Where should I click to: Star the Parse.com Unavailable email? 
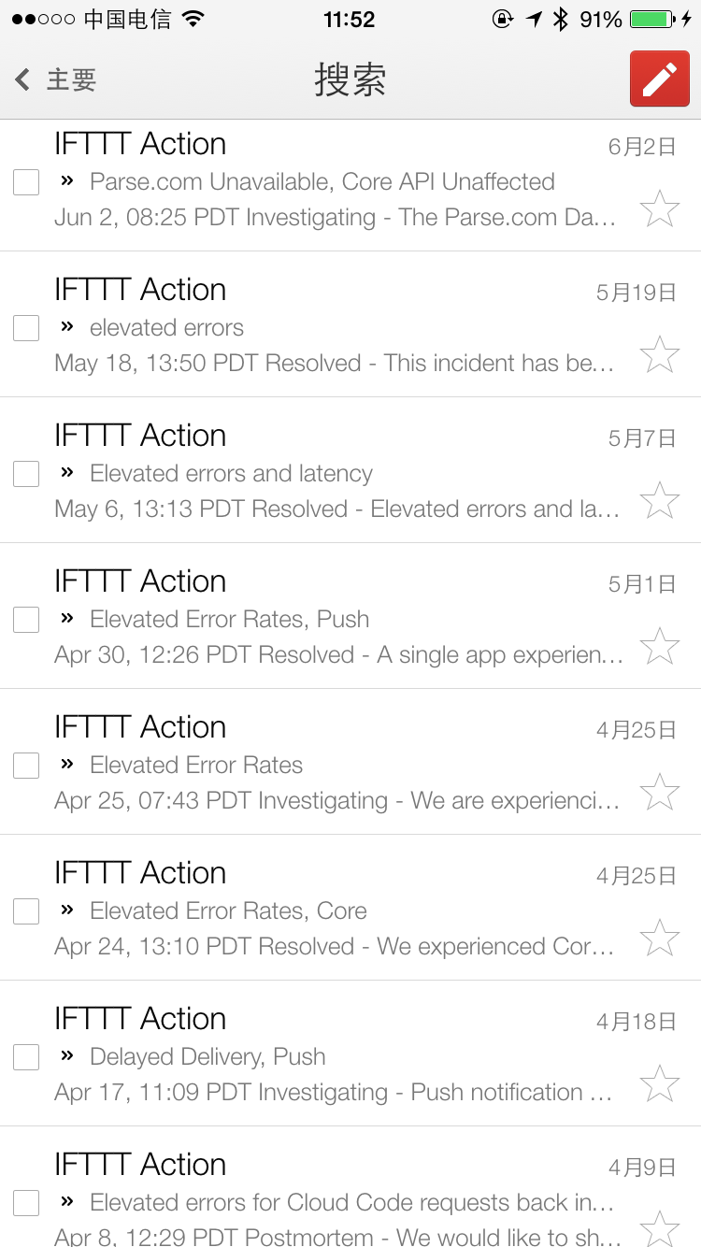click(659, 208)
